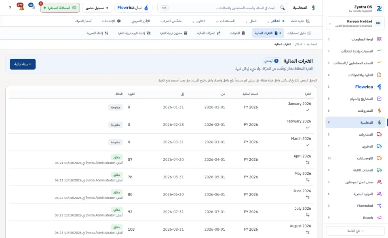Click the تسجيل حضور button
388x238 pixels.
tap(97, 8)
